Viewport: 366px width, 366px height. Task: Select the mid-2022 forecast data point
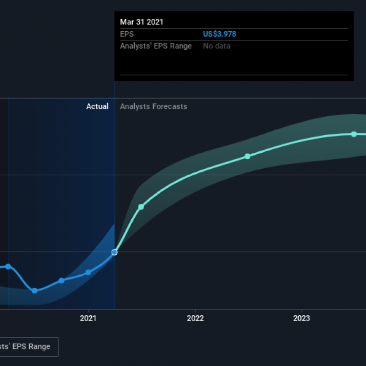tap(247, 156)
